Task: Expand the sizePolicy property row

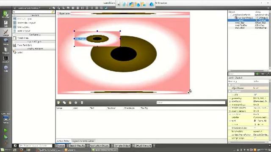Action: tap(230, 101)
